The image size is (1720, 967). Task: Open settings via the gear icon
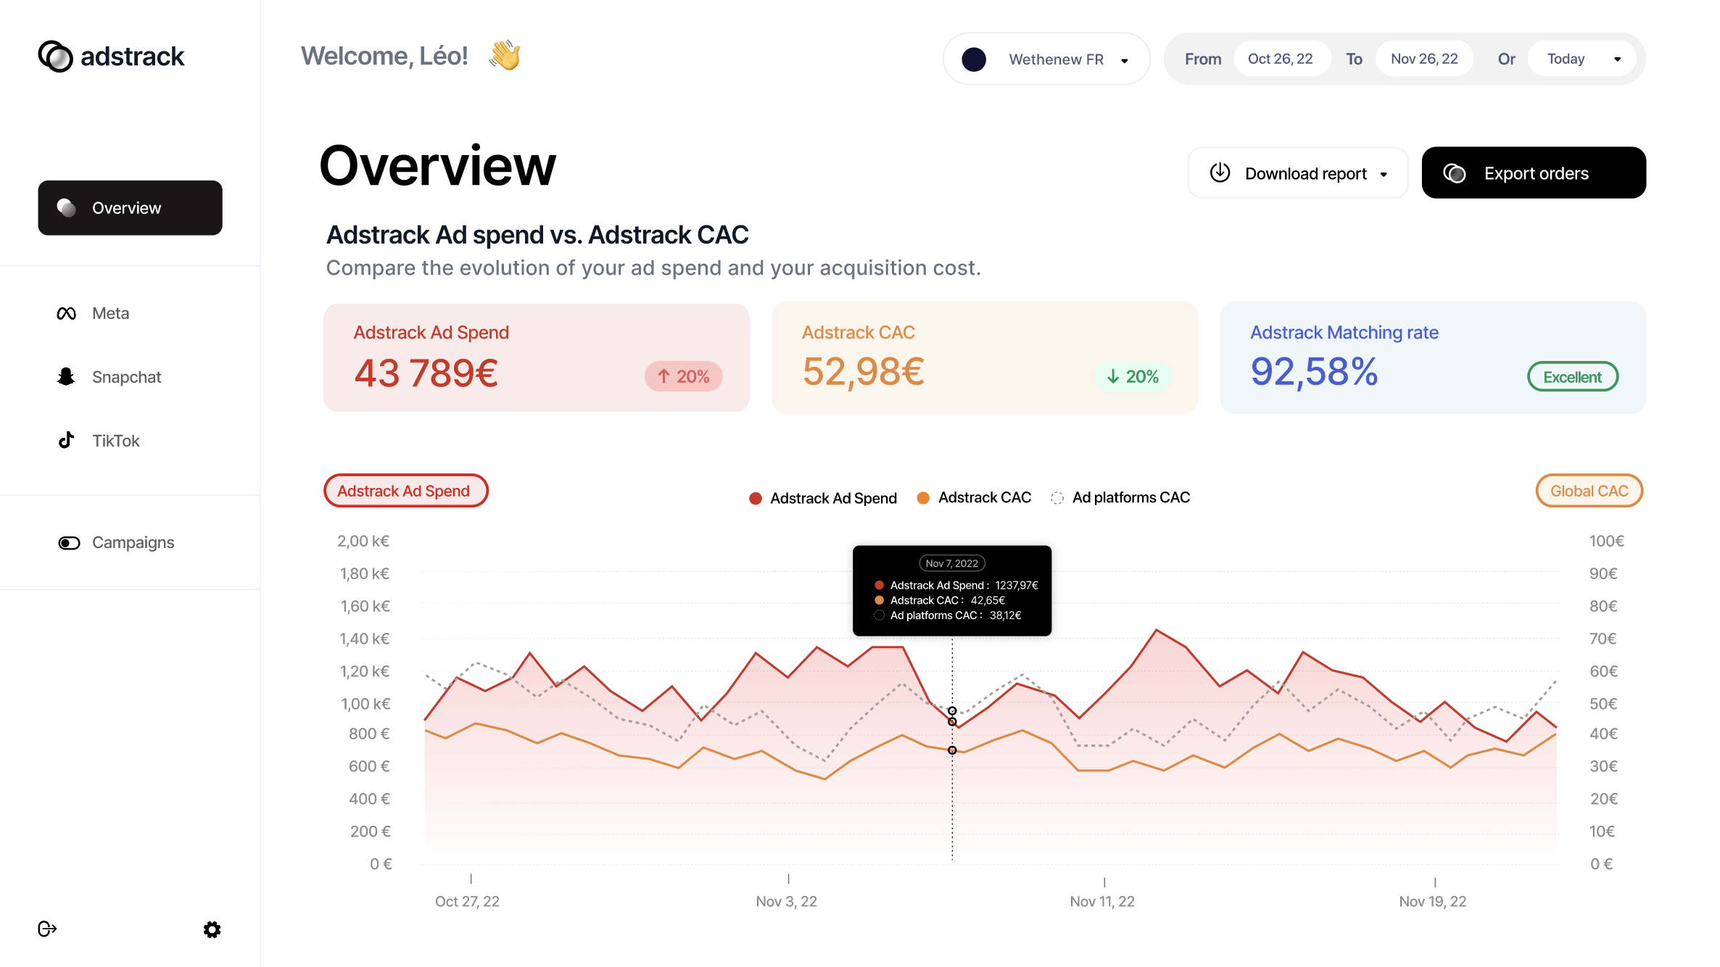pos(212,929)
